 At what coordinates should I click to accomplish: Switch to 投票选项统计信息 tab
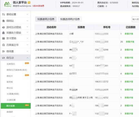(70, 19)
